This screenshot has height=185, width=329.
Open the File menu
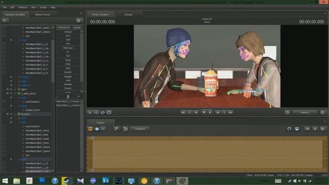click(x=5, y=7)
